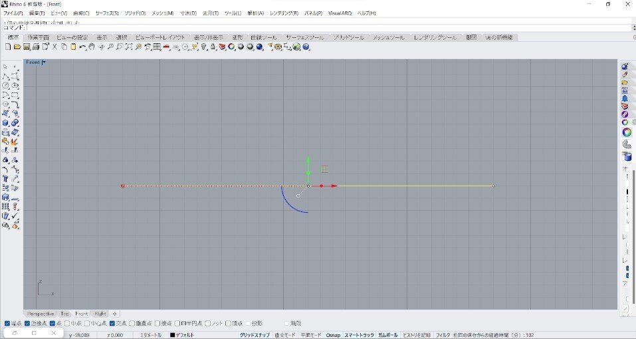Toggle スマートトラック in status bar
Image resolution: width=636 pixels, height=339 pixels.
point(360,335)
